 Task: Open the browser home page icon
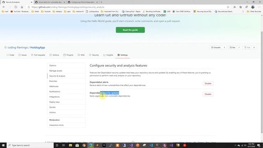click(22, 7)
